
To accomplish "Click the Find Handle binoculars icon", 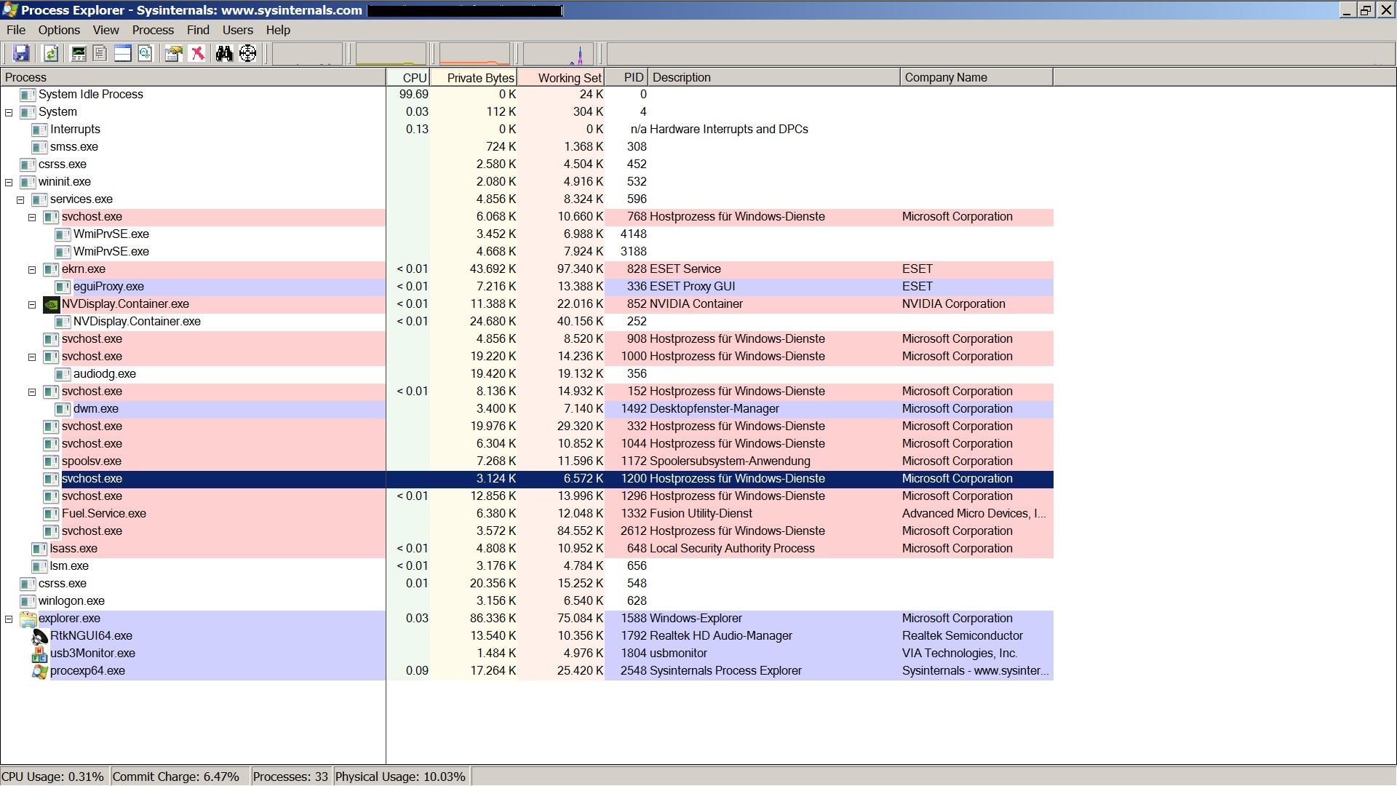I will [224, 53].
